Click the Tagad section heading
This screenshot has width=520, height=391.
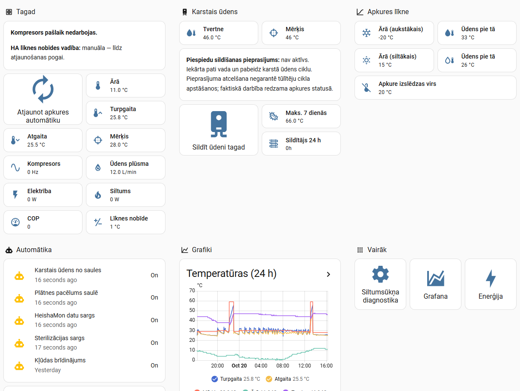coord(26,12)
